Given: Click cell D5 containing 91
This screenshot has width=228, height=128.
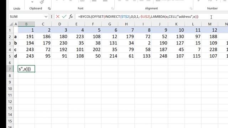Looking at the screenshot, I should coord(59,56).
